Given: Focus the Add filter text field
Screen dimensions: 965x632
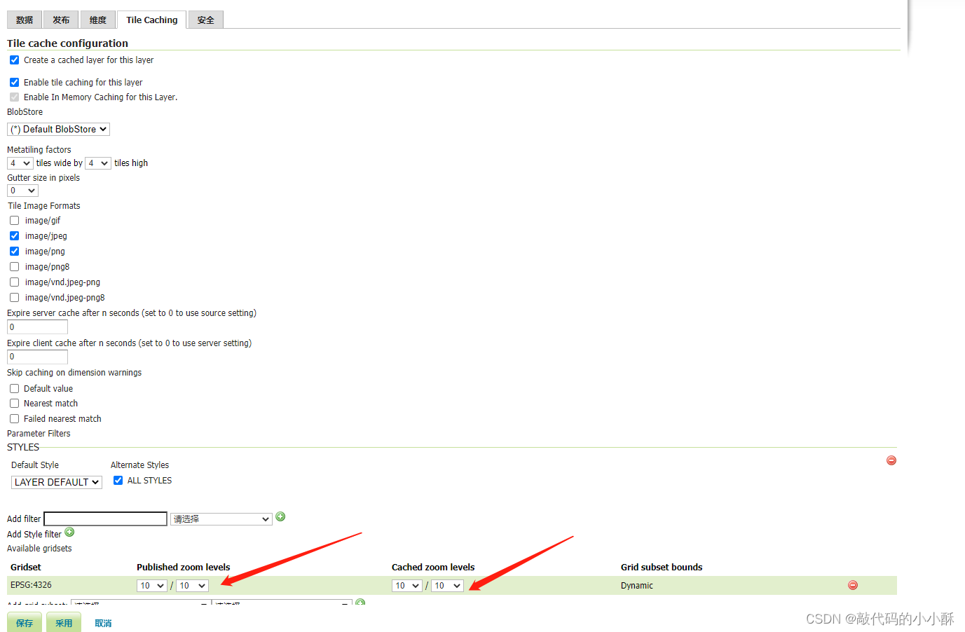Looking at the screenshot, I should pos(106,519).
